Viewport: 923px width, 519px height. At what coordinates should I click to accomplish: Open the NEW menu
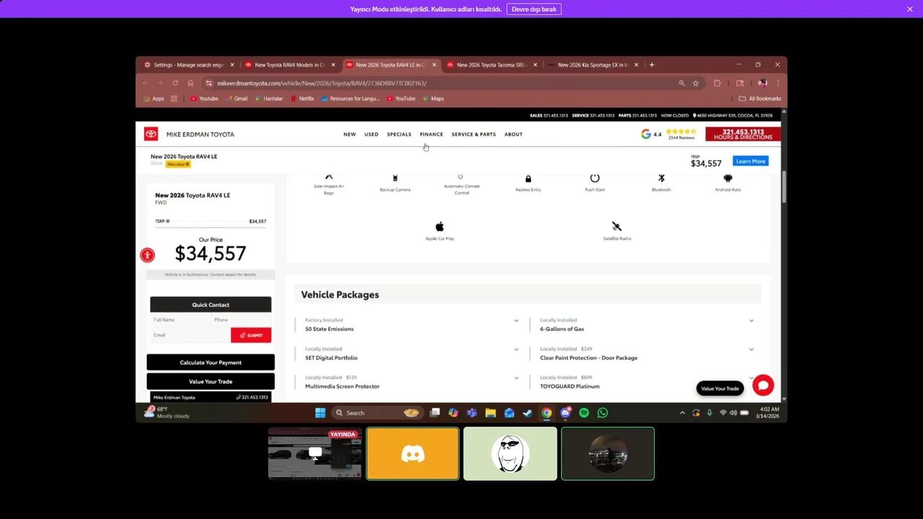pos(350,134)
